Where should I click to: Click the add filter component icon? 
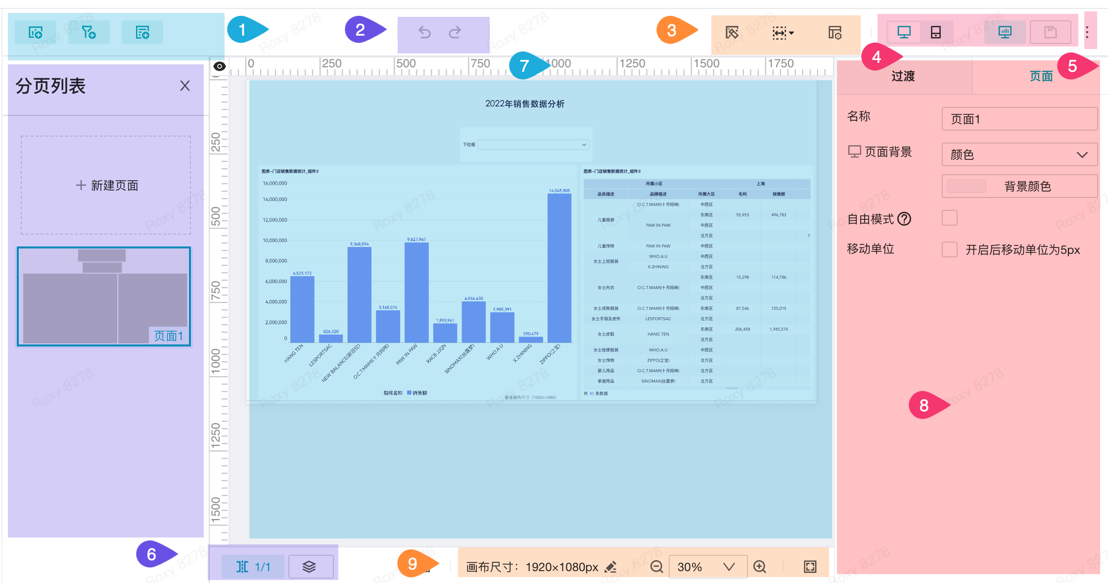(x=89, y=33)
